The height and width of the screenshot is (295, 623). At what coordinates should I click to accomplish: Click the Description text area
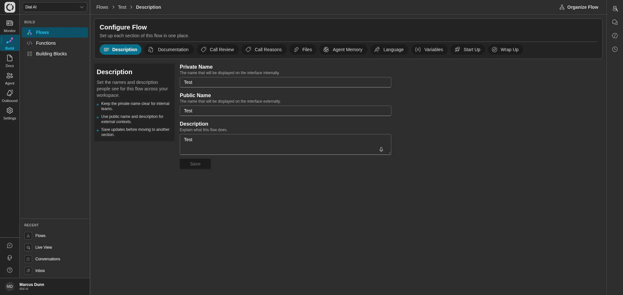coord(286,144)
